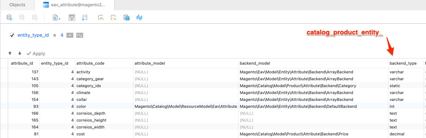Click the attribute_code cell category_ids
The image size is (426, 138).
pyautogui.click(x=104, y=86)
